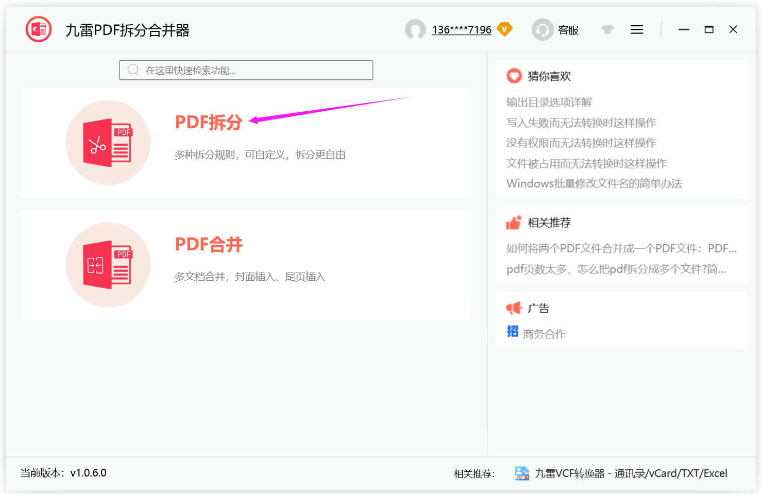762x494 pixels.
Task: Open 九雷VCF转换器 recommendation link
Action: (631, 473)
